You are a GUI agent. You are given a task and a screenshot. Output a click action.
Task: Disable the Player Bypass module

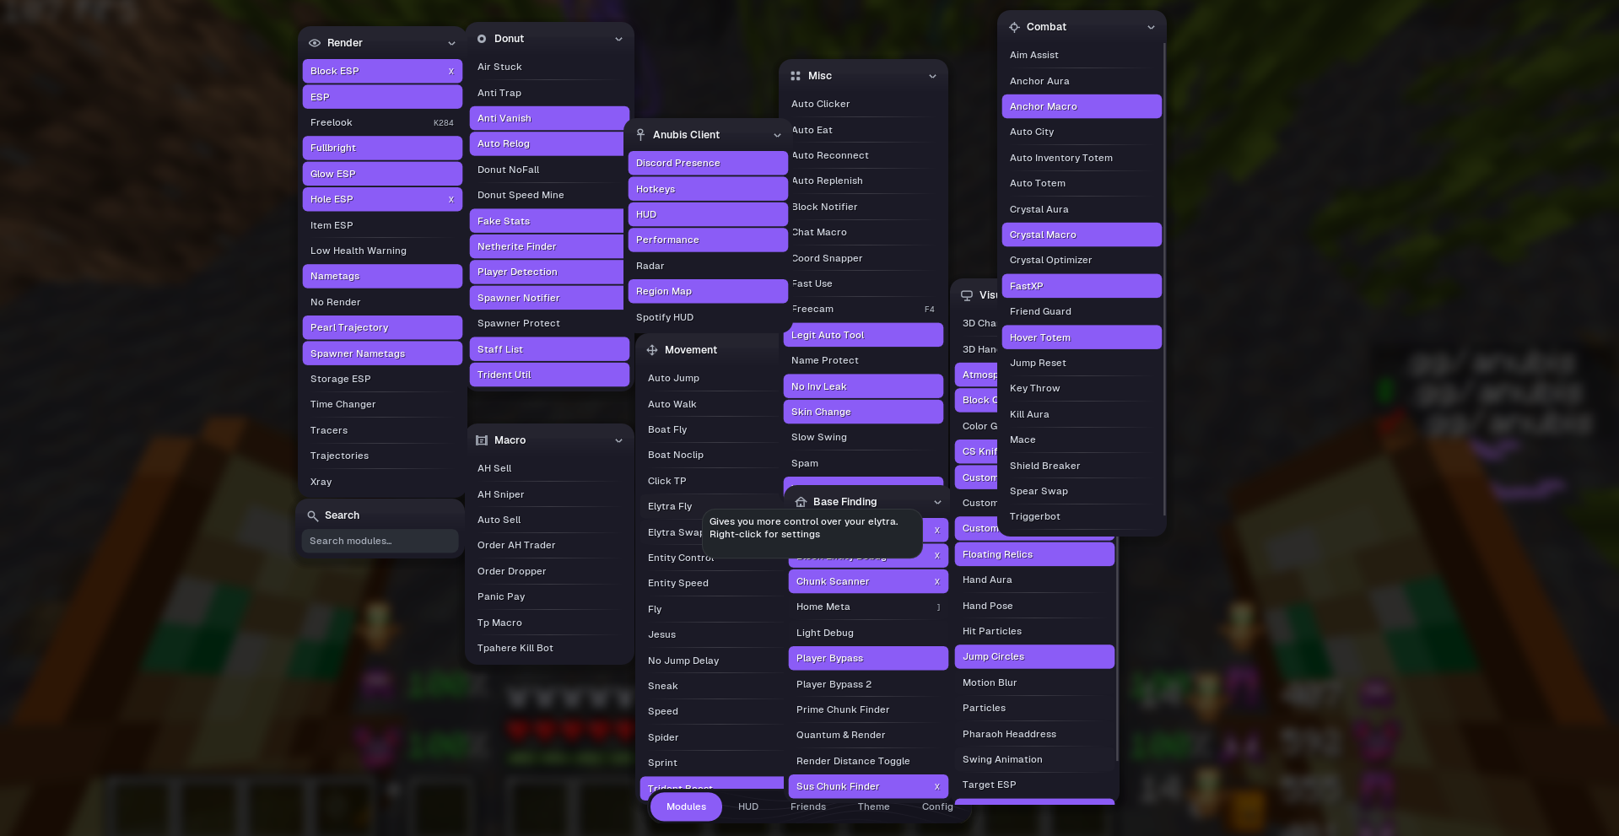868,658
